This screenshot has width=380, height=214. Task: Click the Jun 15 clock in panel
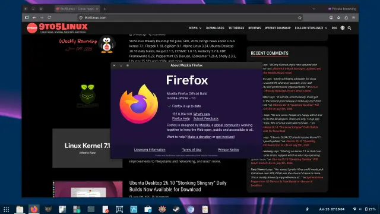click(x=331, y=209)
